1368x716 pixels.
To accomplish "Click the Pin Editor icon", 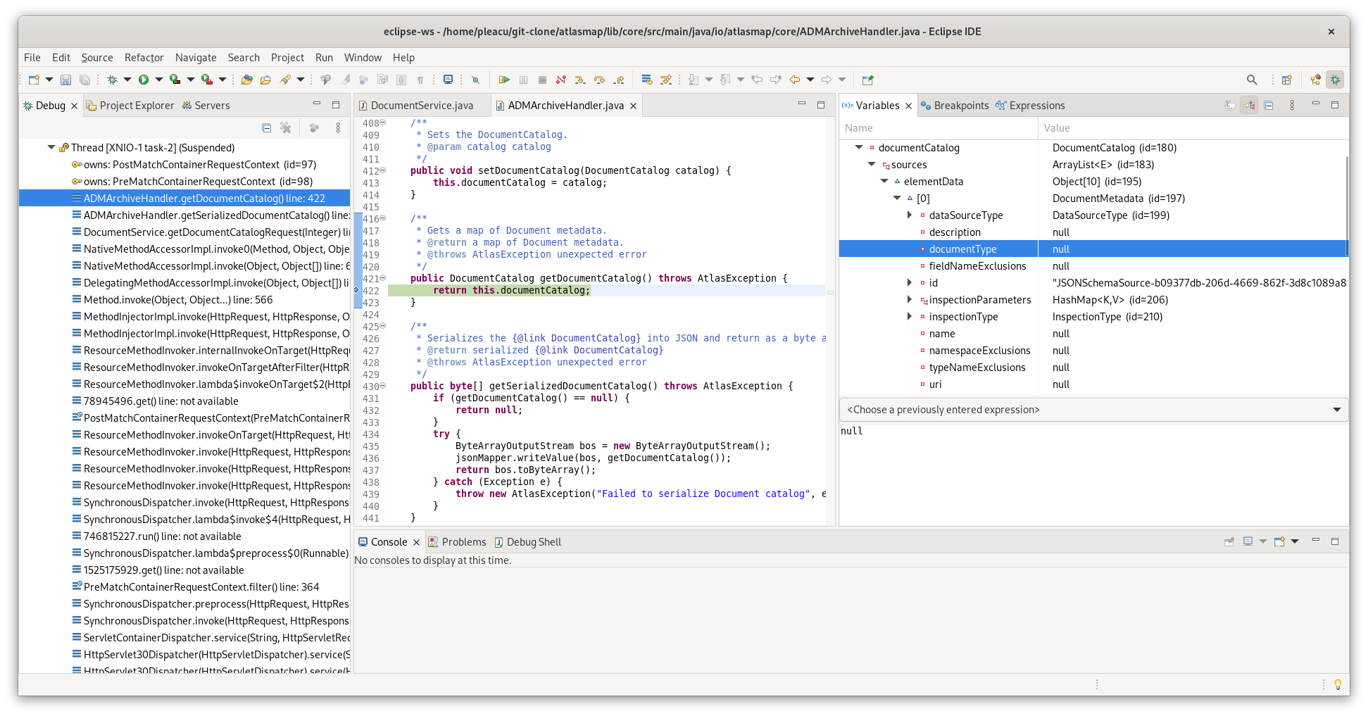I will 867,80.
